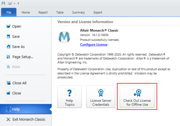This screenshot has width=180, height=126.
Task: Click the Monarch M app icon in title bar
Action: 3,3
